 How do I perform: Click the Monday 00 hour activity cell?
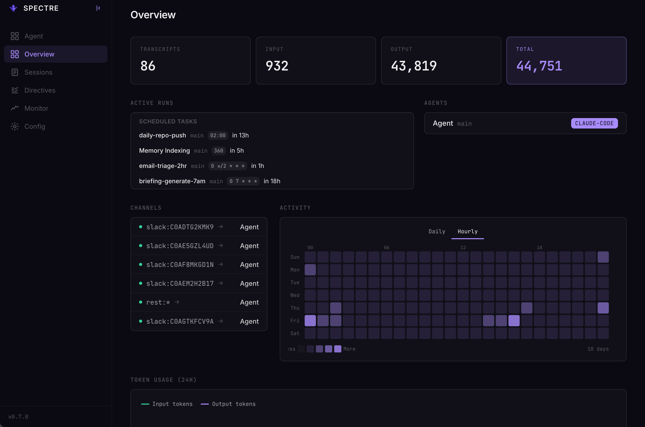[x=310, y=269]
